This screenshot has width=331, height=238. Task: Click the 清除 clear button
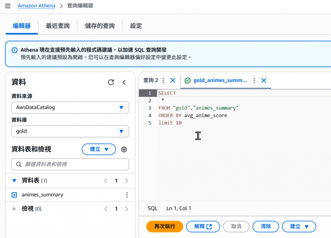pos(266,227)
